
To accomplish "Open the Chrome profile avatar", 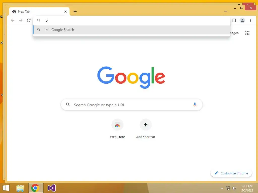I will tap(242, 20).
